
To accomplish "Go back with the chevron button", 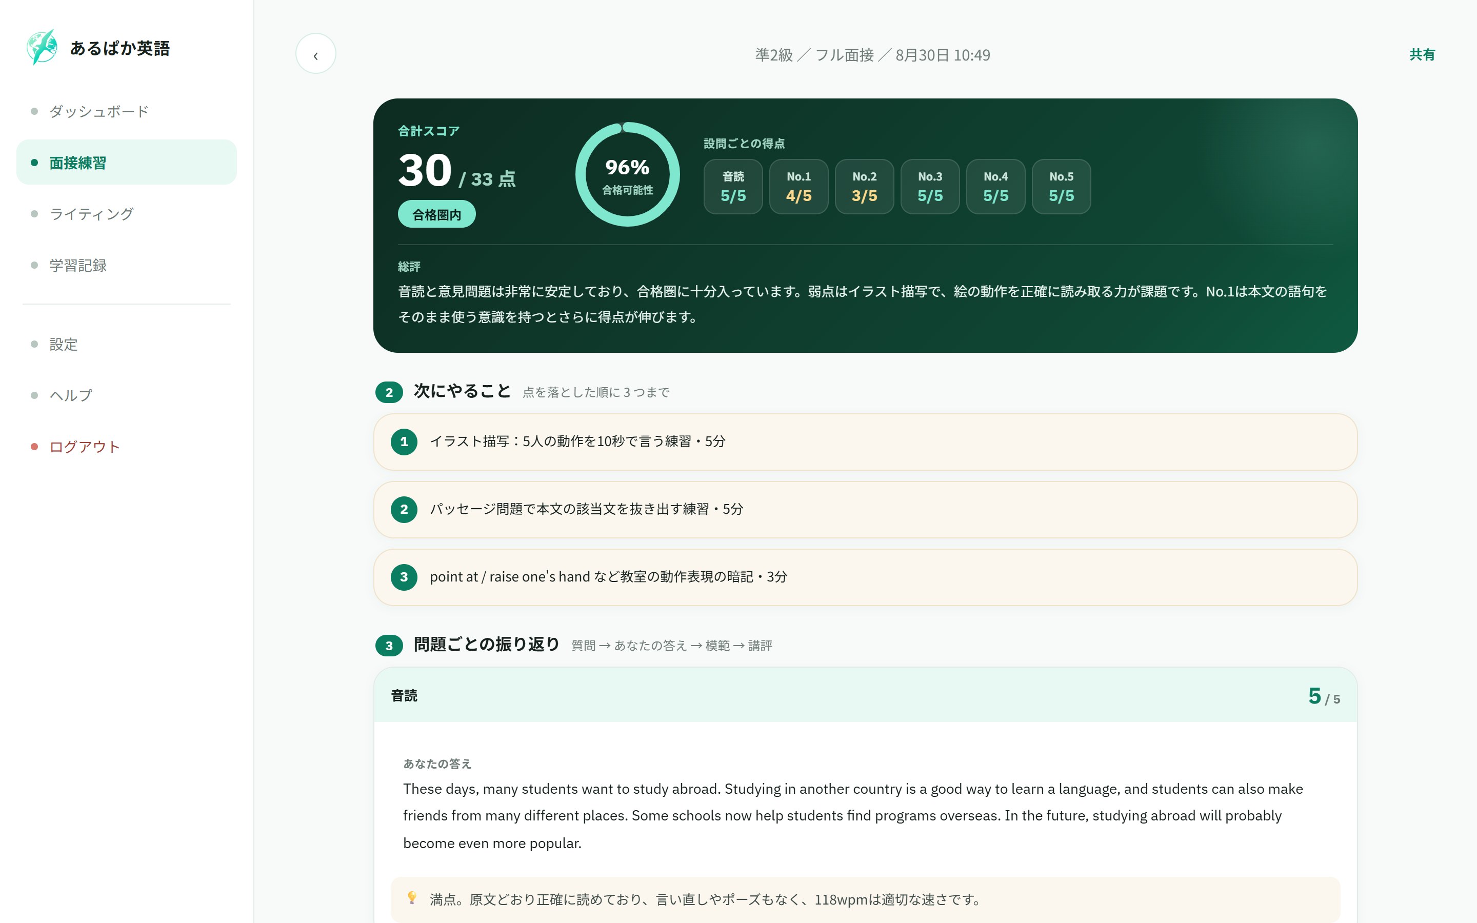I will point(315,54).
